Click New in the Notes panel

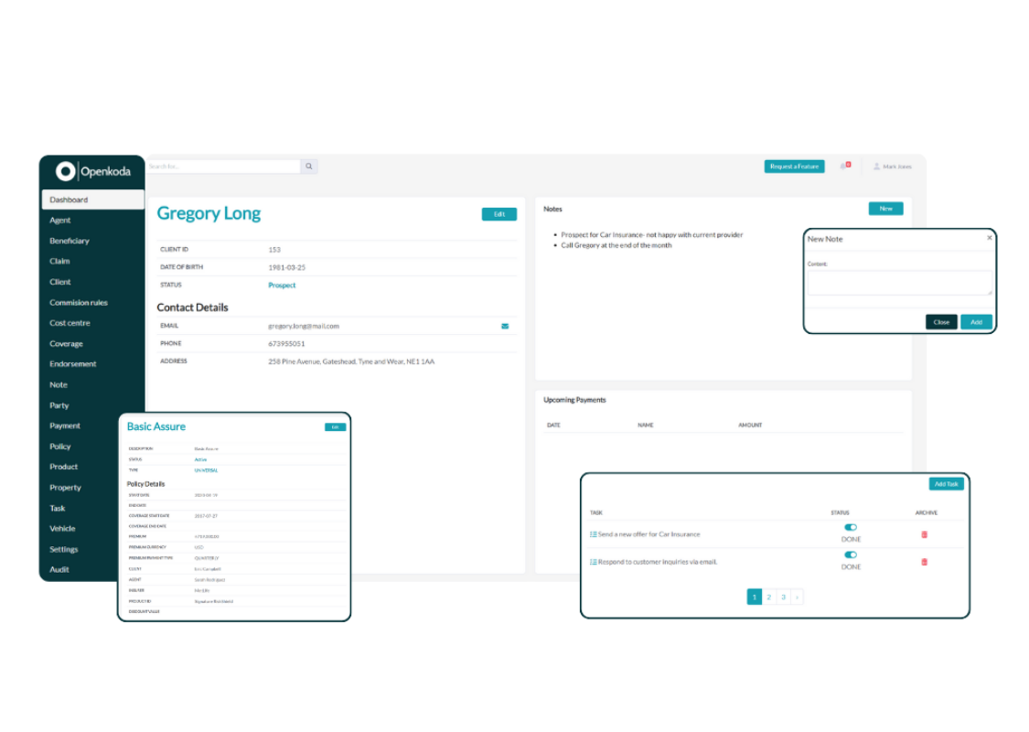tap(884, 208)
